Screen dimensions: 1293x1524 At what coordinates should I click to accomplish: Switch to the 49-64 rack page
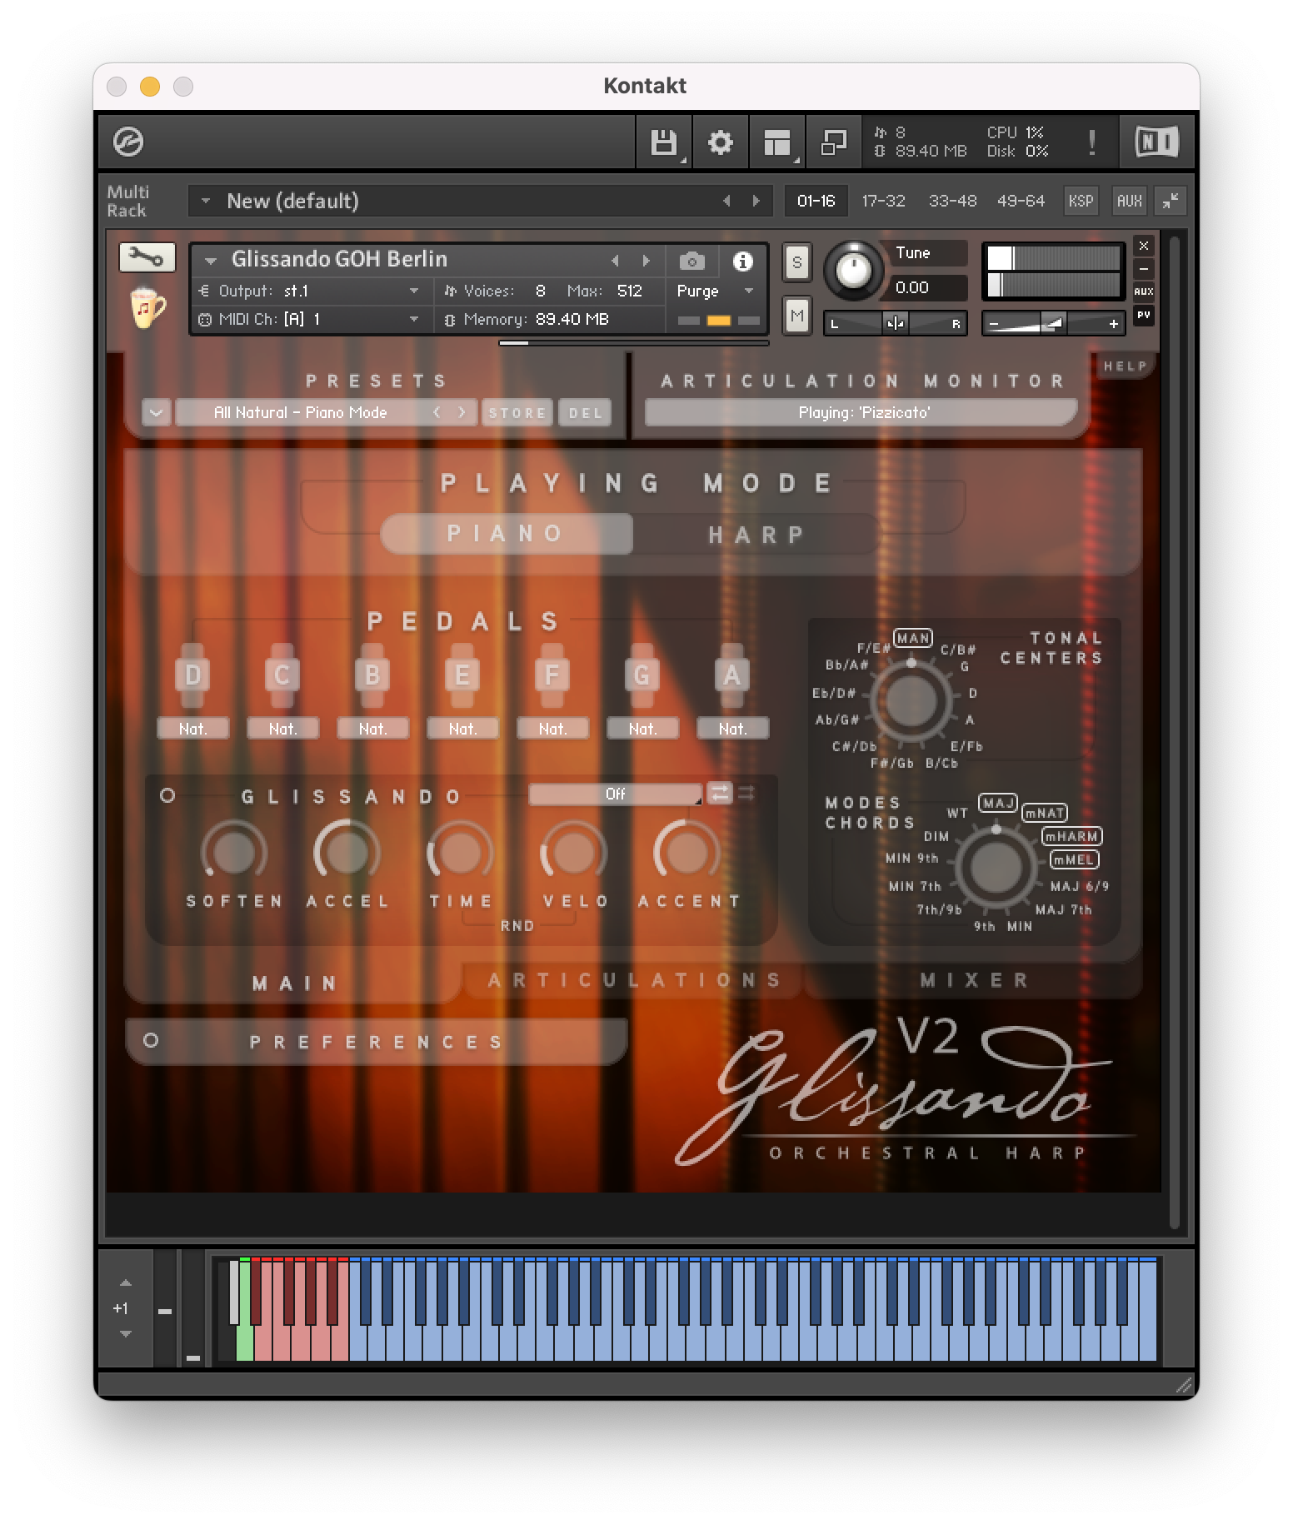pyautogui.click(x=1021, y=201)
